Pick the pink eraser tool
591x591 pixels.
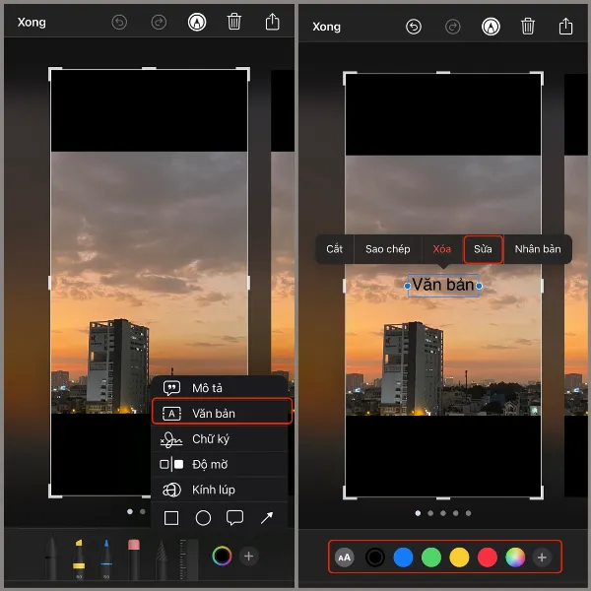[x=133, y=558]
